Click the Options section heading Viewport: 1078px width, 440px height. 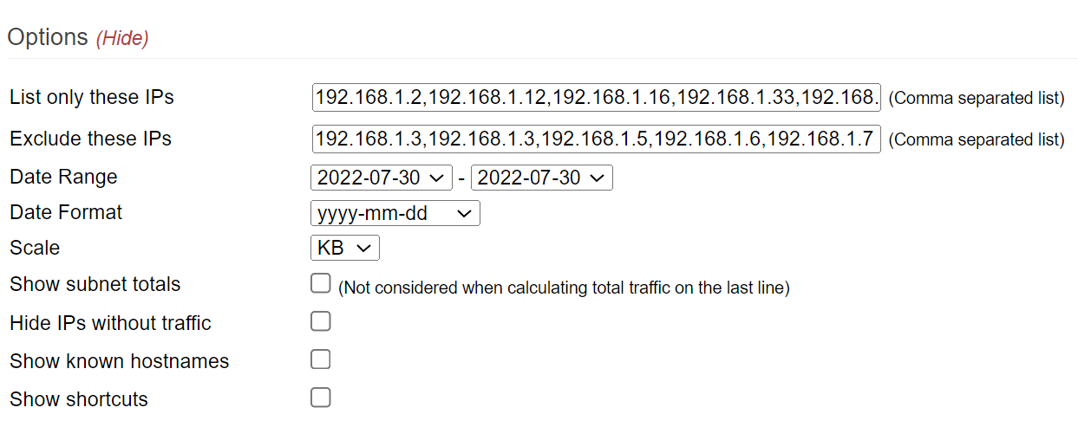[x=48, y=37]
